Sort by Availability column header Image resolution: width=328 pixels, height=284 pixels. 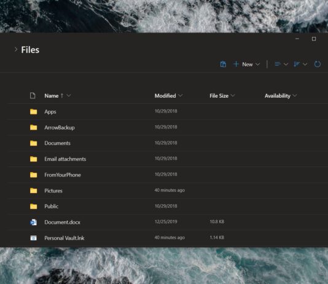click(x=278, y=96)
